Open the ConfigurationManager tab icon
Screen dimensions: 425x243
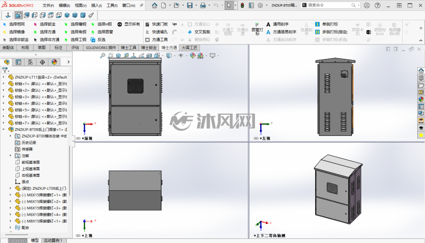31,62
